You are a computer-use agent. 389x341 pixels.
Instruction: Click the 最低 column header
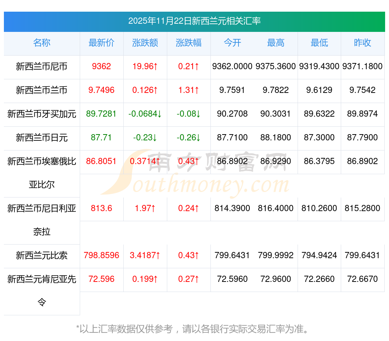tap(319, 43)
